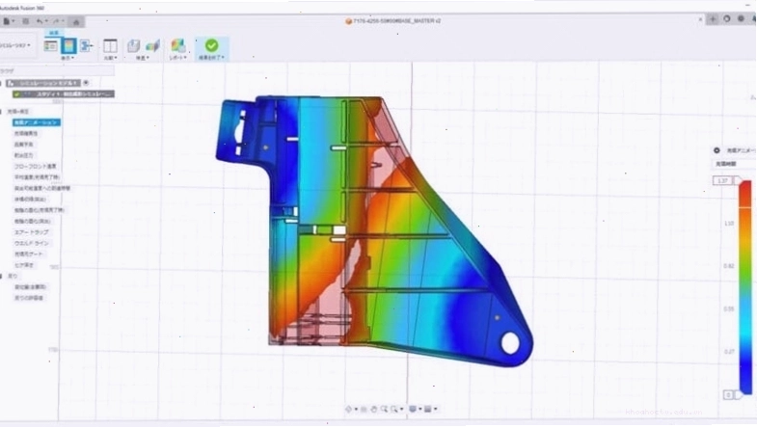Click the round mounting hole on the part

click(x=510, y=343)
